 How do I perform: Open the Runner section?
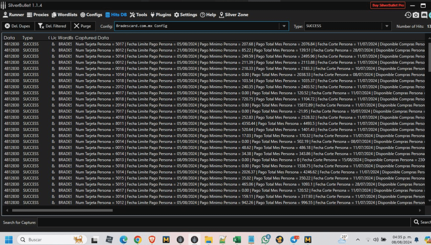(x=14, y=15)
